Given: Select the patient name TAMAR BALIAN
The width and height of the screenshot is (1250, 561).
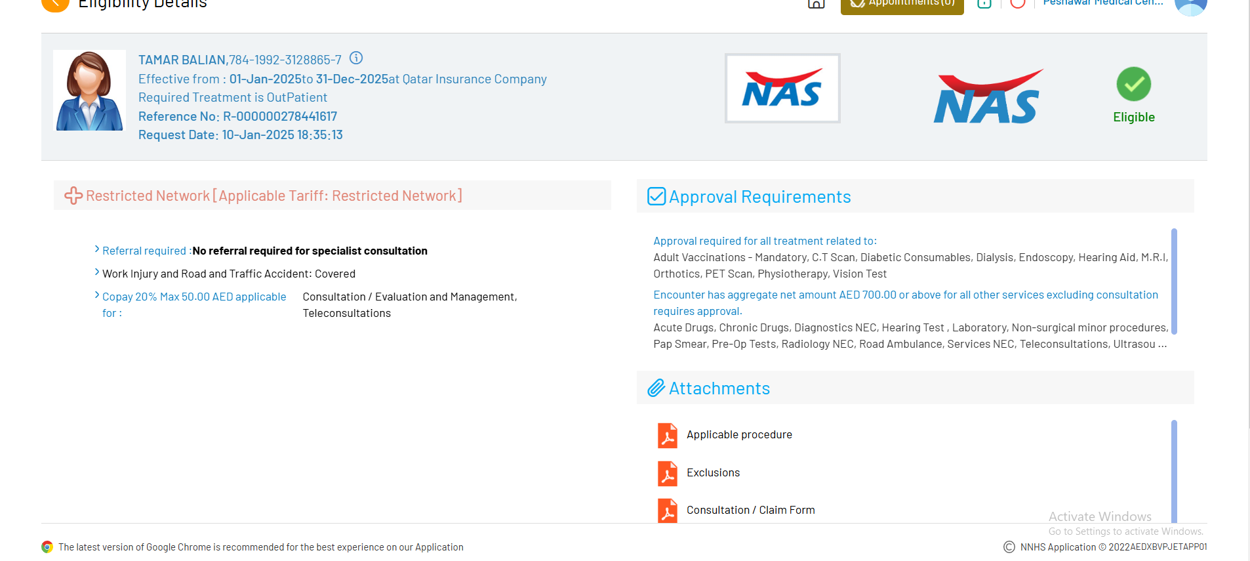Looking at the screenshot, I should pyautogui.click(x=182, y=60).
